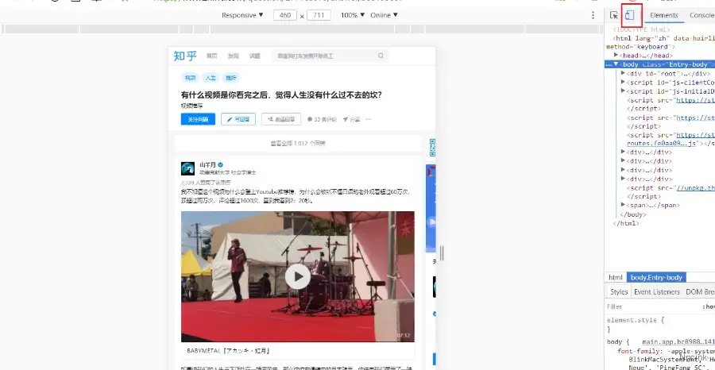Click the html breadcrumb

[x=616, y=277]
